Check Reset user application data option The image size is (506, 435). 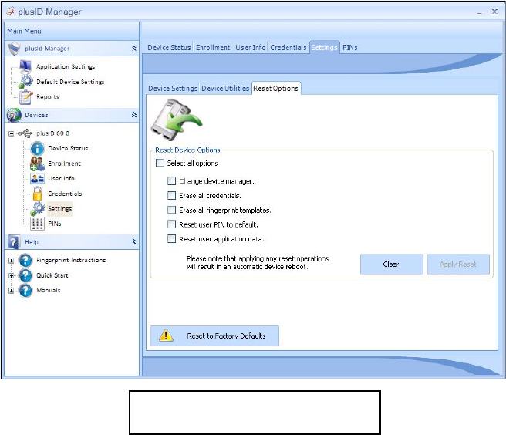[x=172, y=238]
